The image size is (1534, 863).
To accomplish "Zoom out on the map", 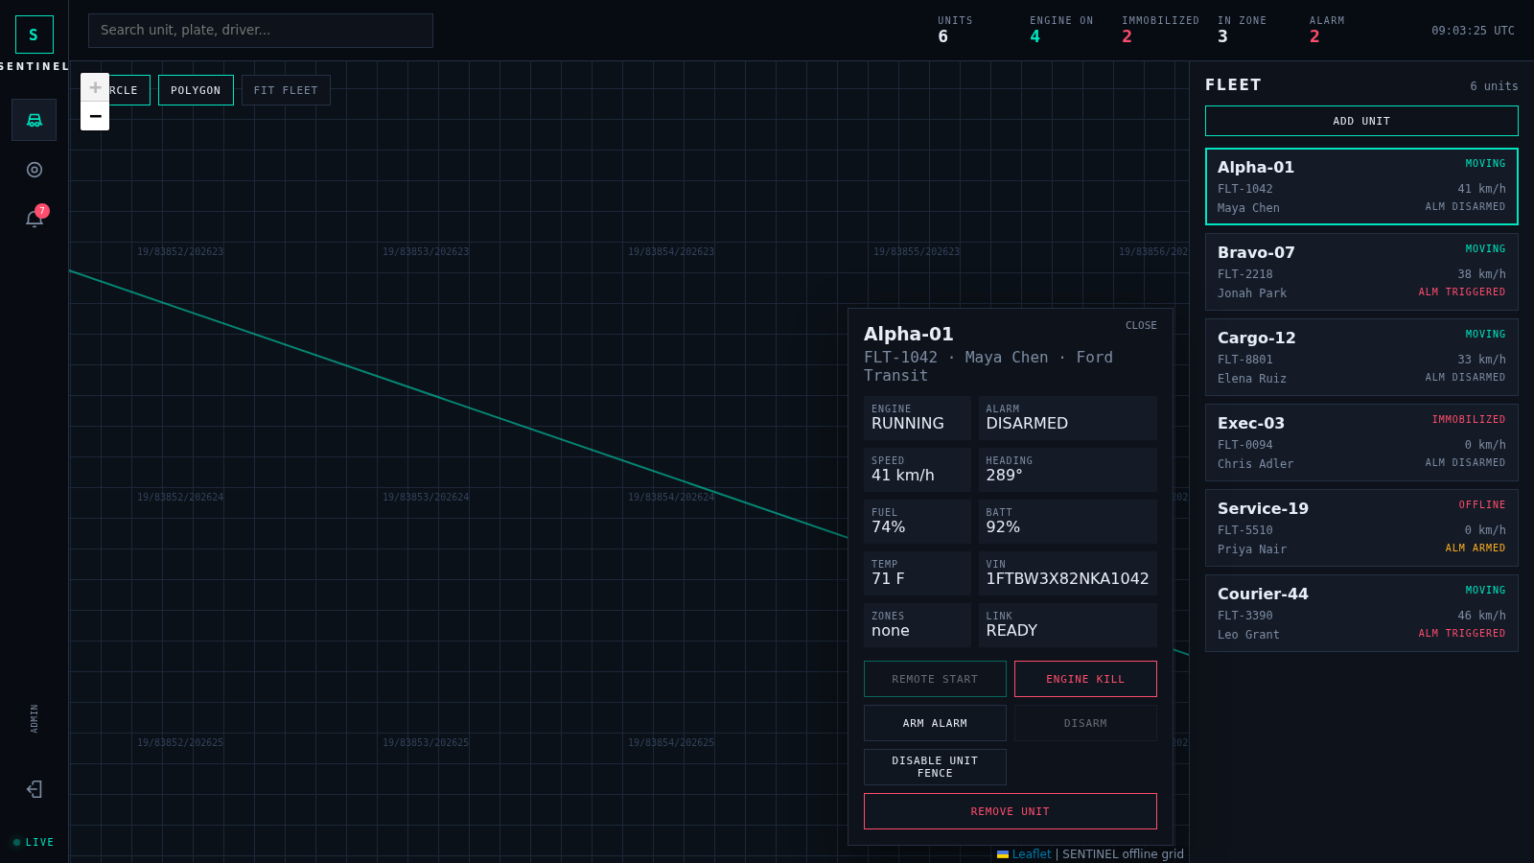I will pos(95,116).
